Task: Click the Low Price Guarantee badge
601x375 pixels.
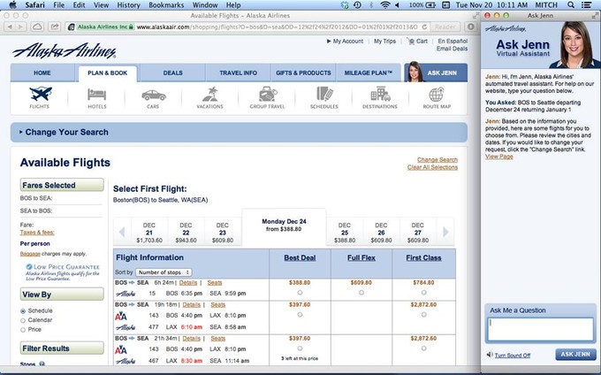Action: click(x=63, y=272)
